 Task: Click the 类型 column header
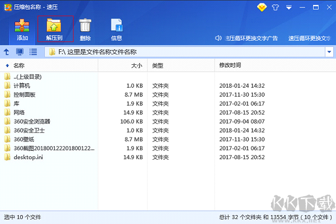[x=157, y=65]
